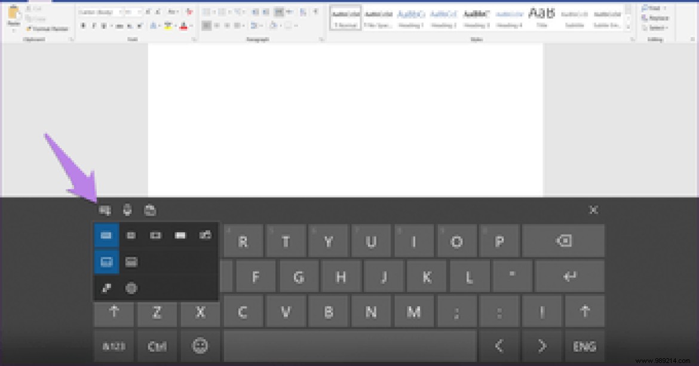The width and height of the screenshot is (699, 366).
Task: Open voice typing with the microphone icon
Action: (127, 210)
